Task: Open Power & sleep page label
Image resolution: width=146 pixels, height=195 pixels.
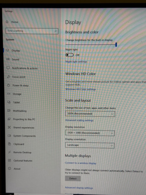Action: (21, 85)
